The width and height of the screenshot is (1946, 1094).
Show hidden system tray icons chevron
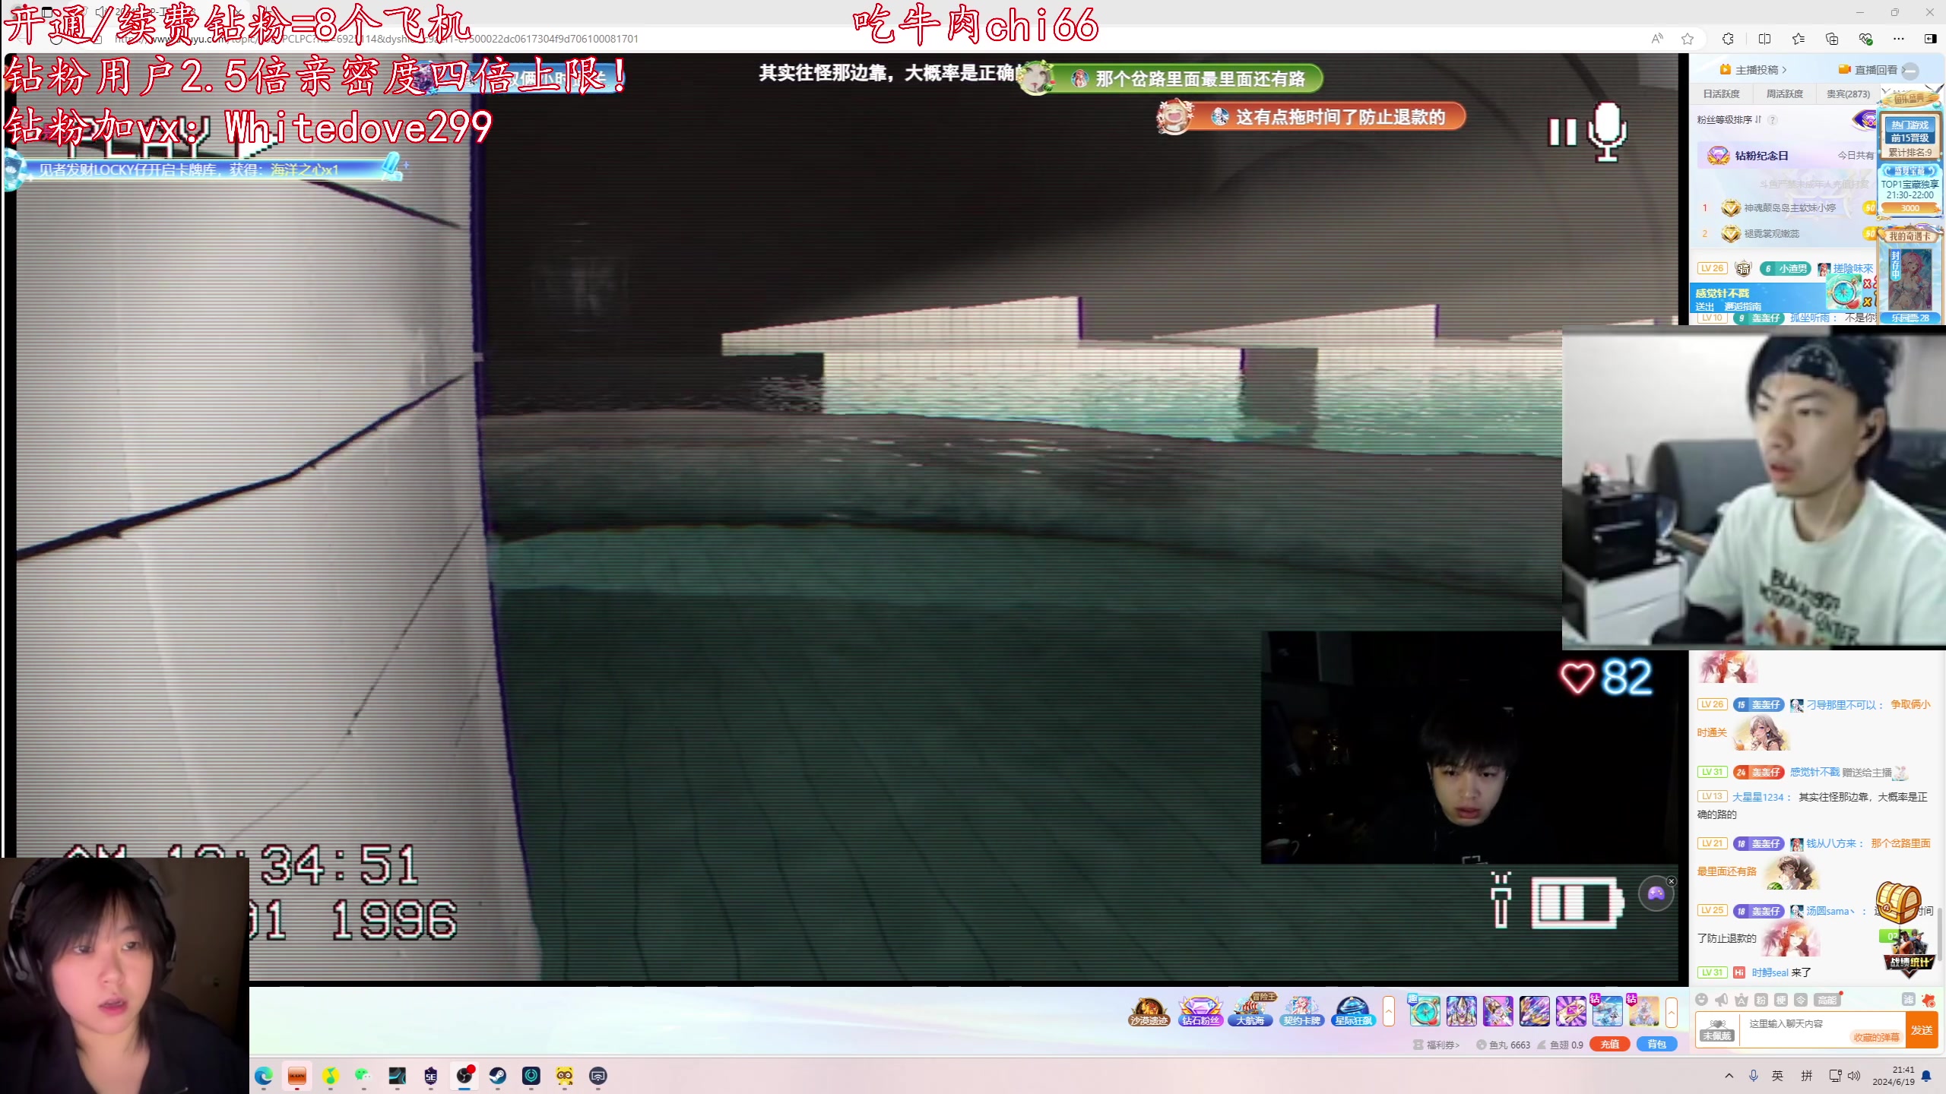coord(1729,1076)
